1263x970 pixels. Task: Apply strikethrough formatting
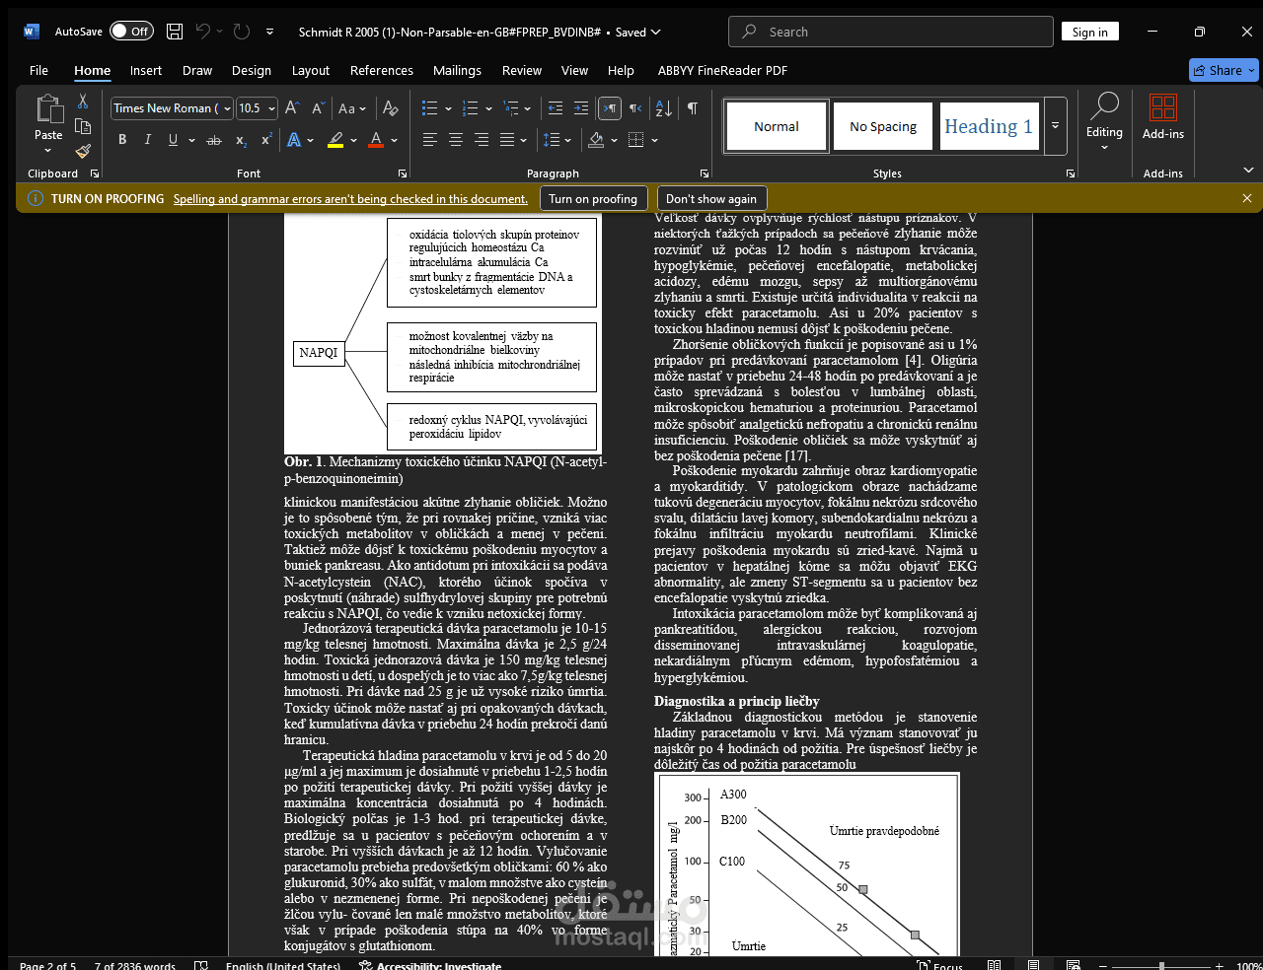pyautogui.click(x=213, y=140)
